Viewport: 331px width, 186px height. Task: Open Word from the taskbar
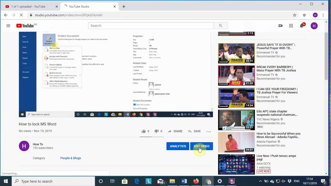pyautogui.click(x=184, y=181)
